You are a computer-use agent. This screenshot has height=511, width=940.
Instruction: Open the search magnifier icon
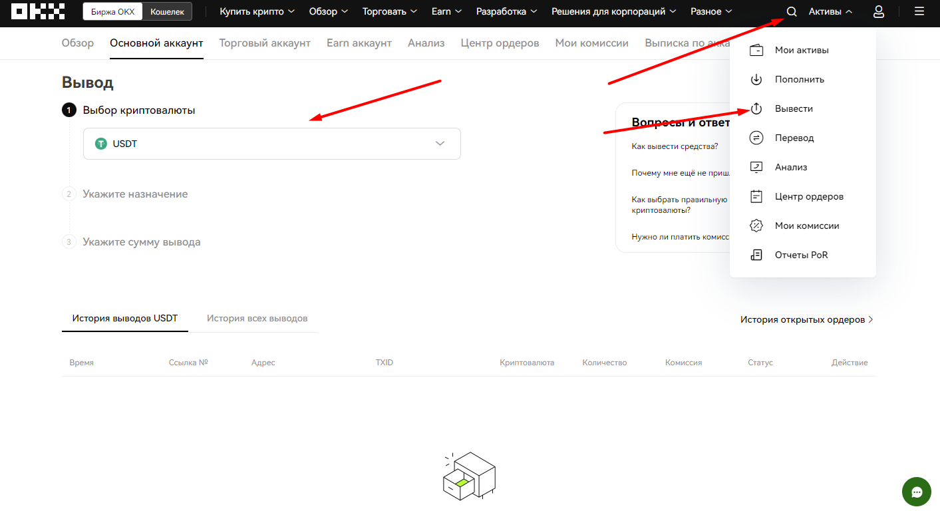click(792, 11)
